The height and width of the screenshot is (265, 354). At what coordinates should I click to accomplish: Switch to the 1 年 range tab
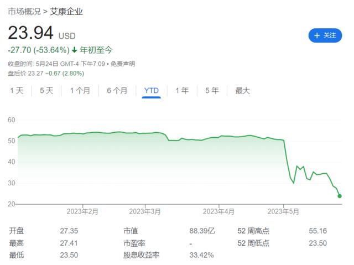(x=182, y=91)
